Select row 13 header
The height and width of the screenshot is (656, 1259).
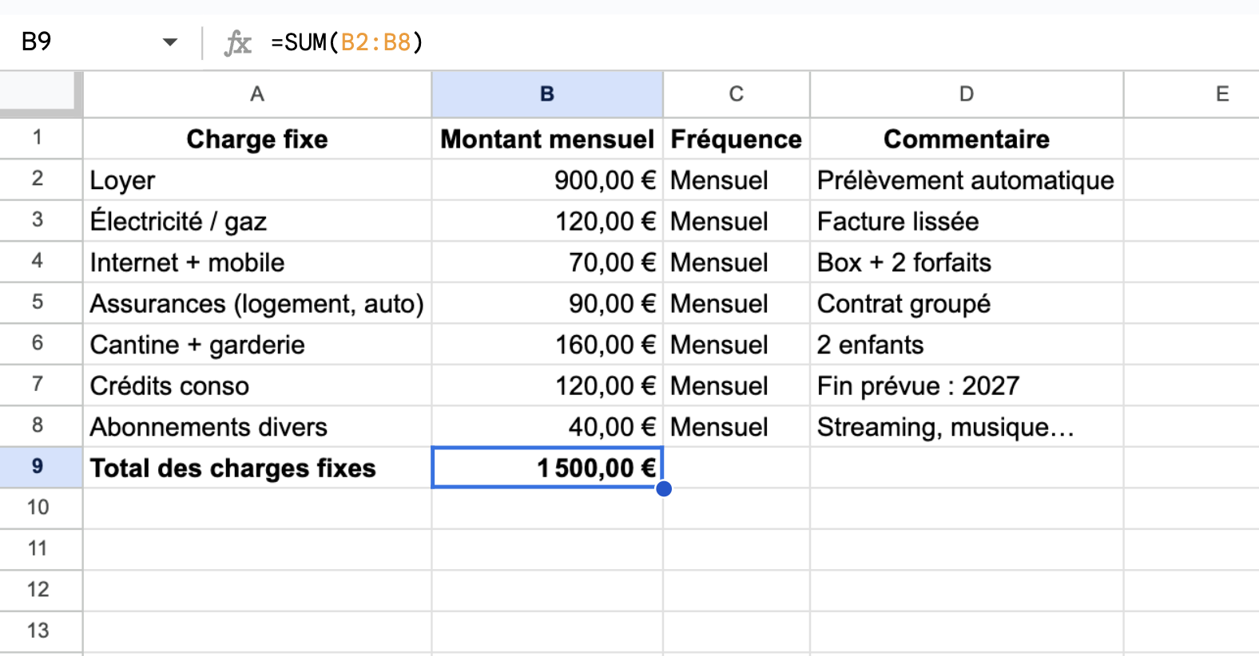pos(41,632)
